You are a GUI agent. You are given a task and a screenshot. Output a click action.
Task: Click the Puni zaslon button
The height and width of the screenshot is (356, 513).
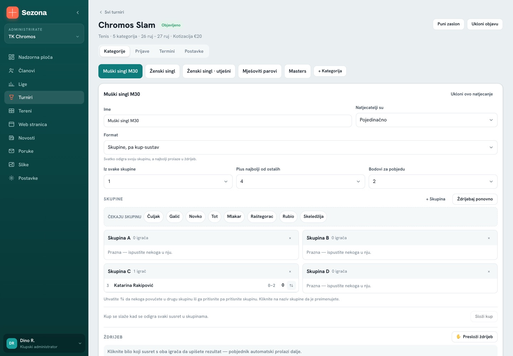pos(449,24)
